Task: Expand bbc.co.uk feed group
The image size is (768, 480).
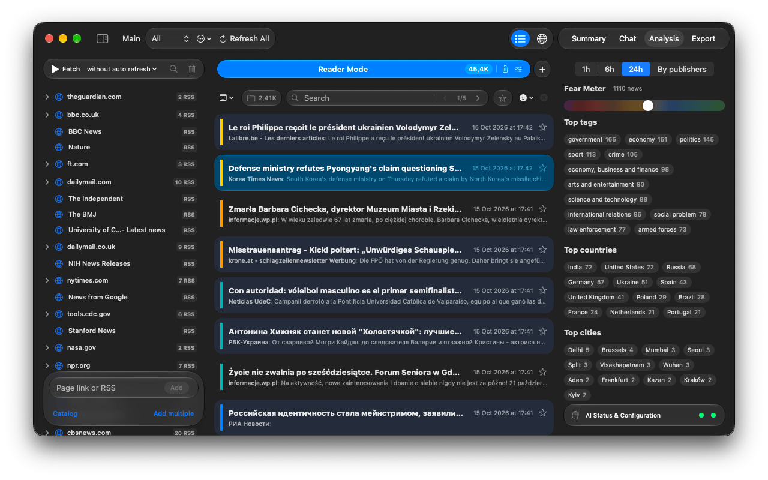Action: pyautogui.click(x=47, y=115)
